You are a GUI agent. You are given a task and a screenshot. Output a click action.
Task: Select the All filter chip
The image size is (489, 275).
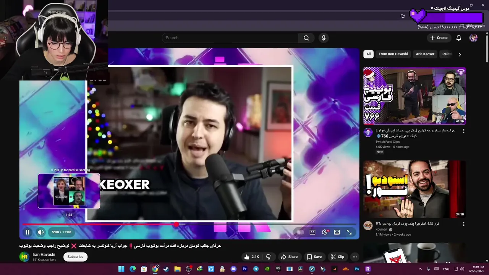368,54
